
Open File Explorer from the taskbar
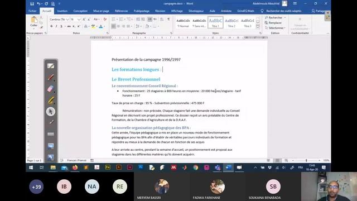[53, 167]
